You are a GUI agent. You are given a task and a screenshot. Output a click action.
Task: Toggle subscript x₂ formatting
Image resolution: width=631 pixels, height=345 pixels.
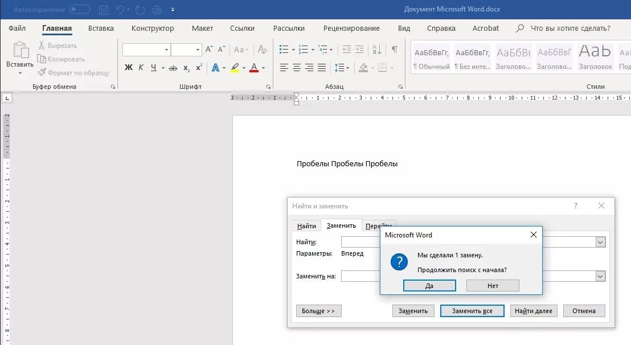[x=186, y=68]
